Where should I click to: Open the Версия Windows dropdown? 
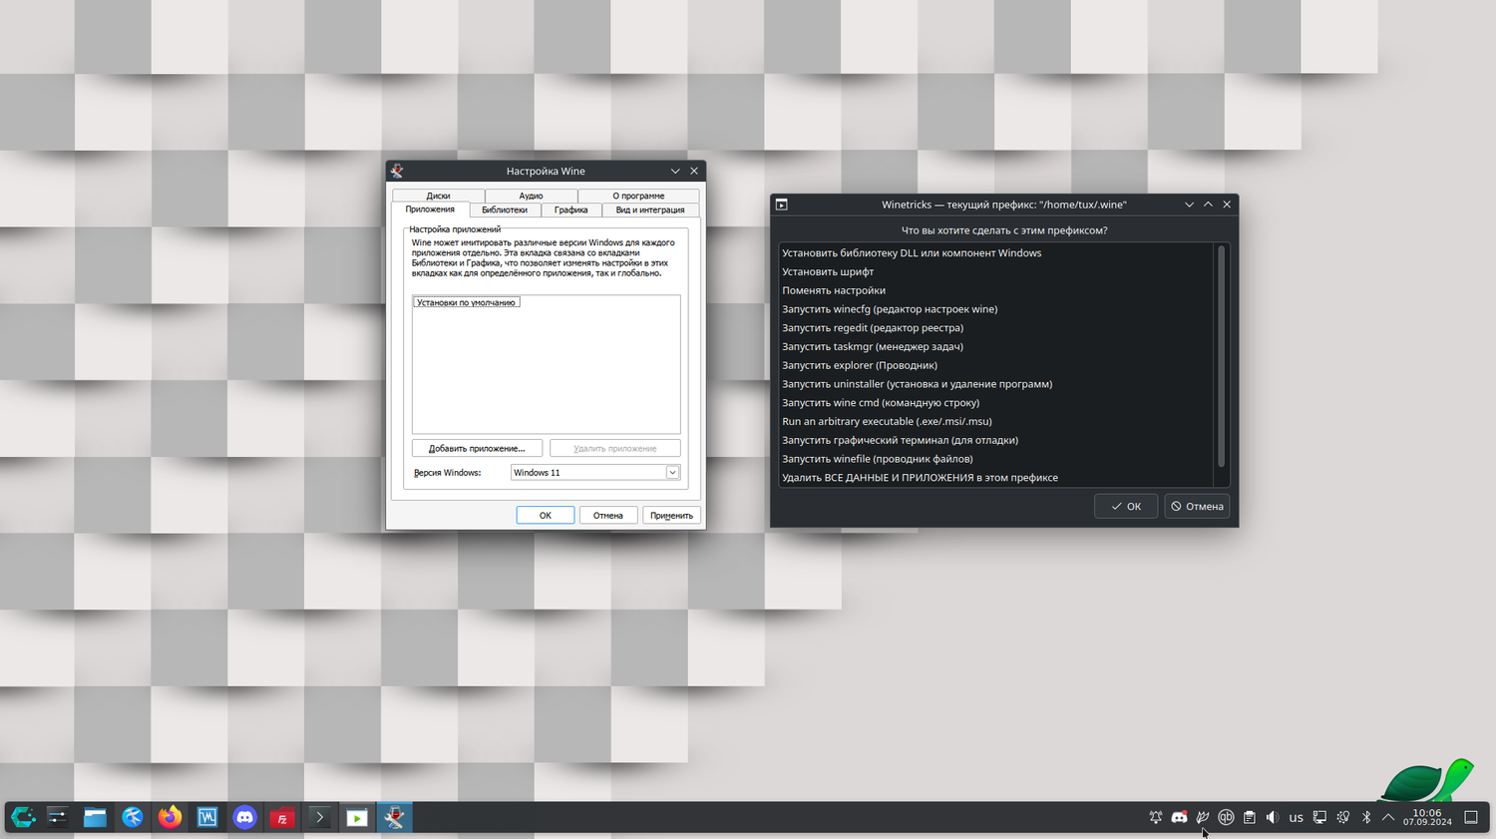[595, 472]
